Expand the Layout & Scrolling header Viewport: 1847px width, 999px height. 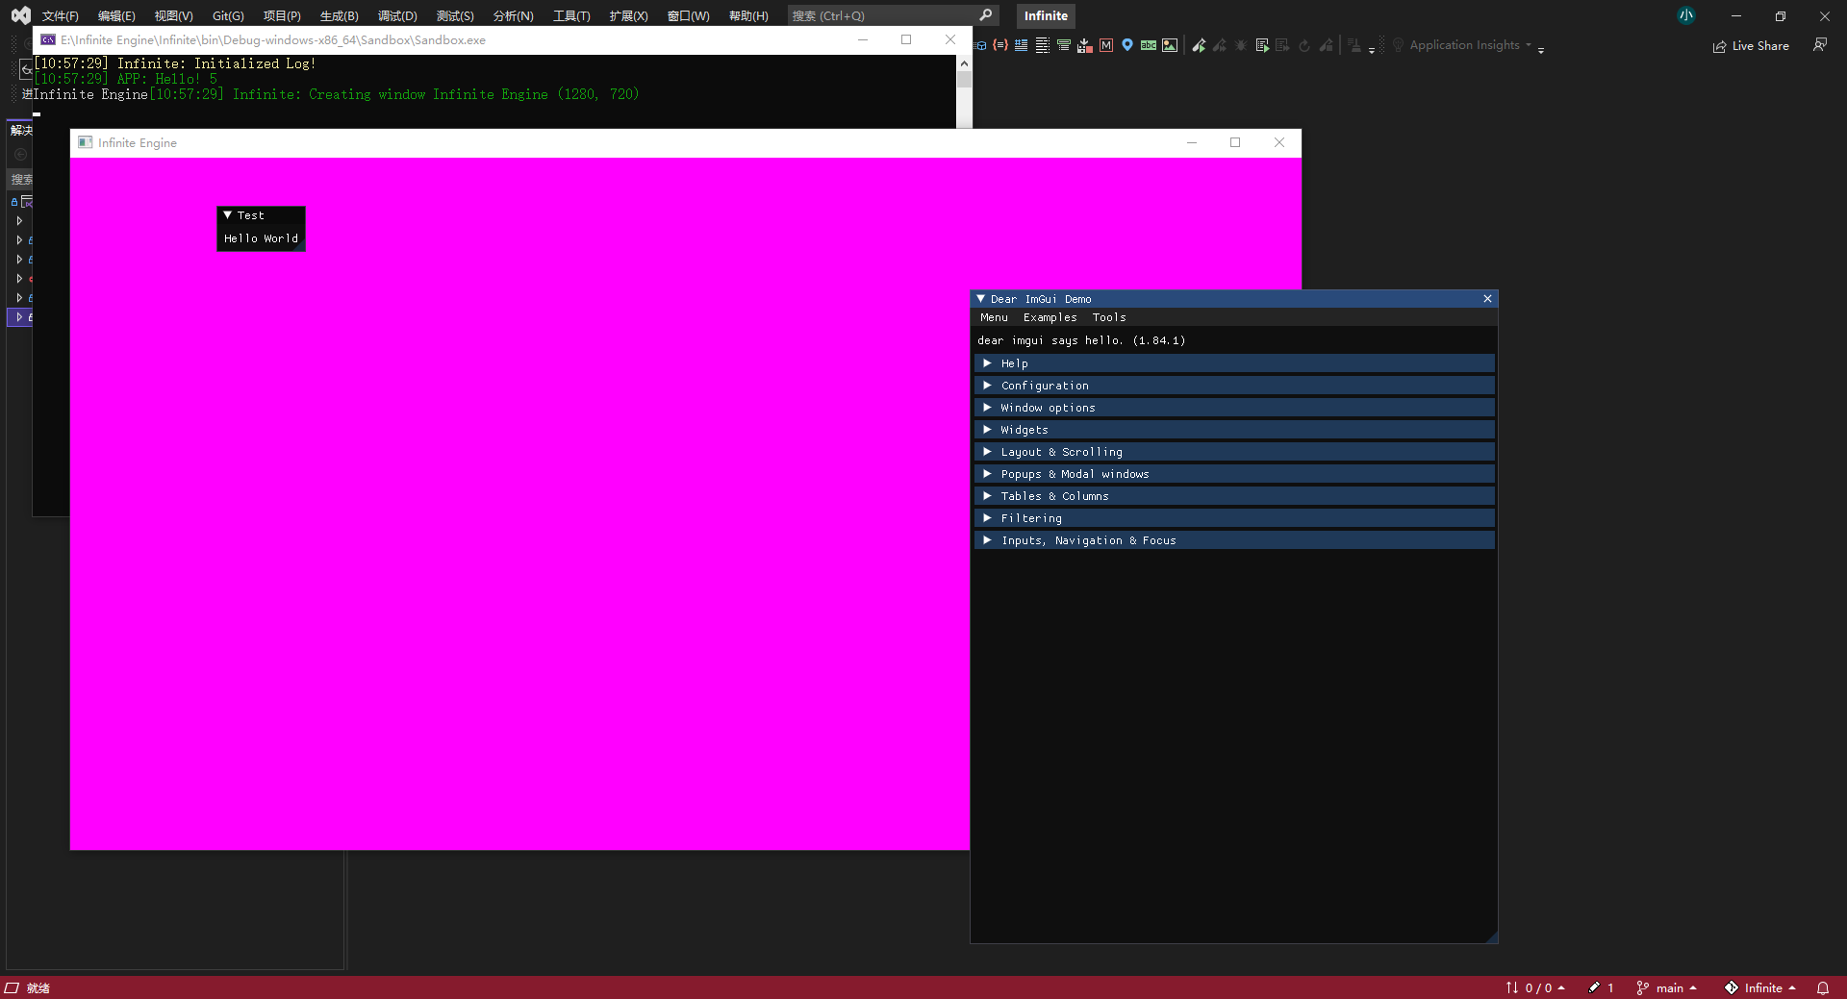[x=1234, y=452]
